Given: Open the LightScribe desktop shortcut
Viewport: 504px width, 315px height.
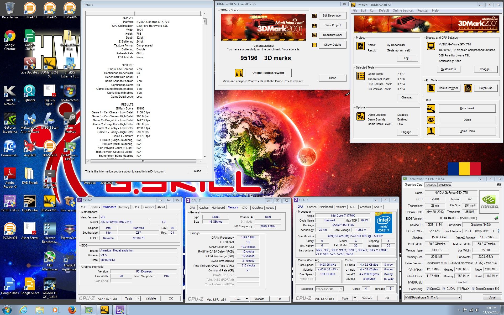Looking at the screenshot, I should pos(30,204).
